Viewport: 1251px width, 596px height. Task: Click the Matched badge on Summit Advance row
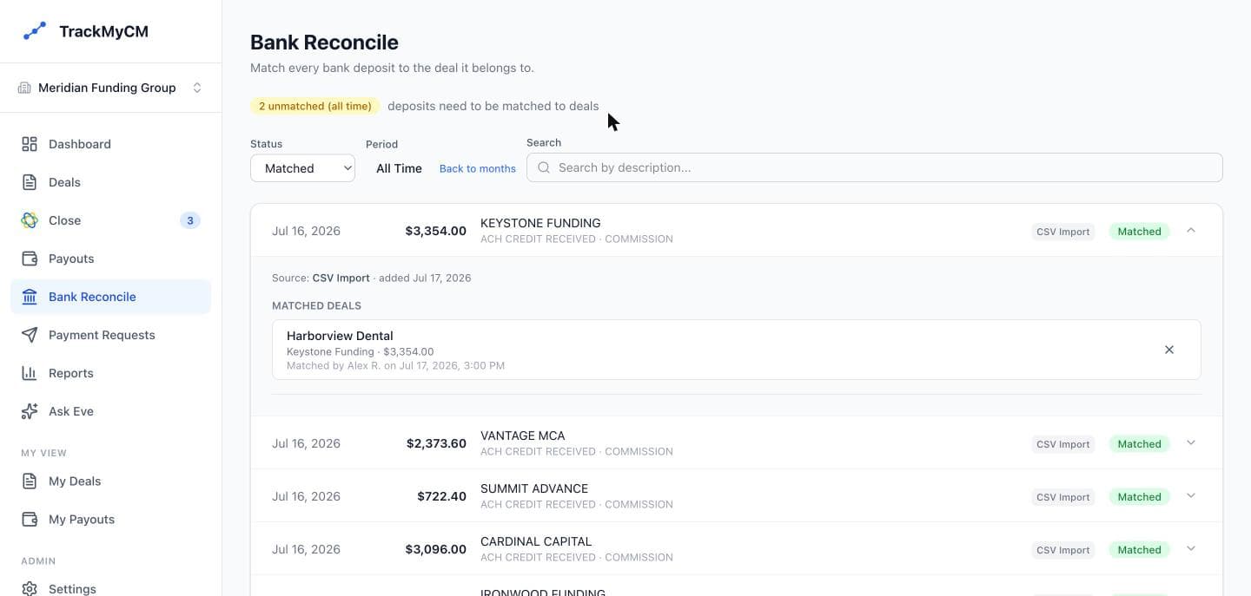pos(1139,497)
